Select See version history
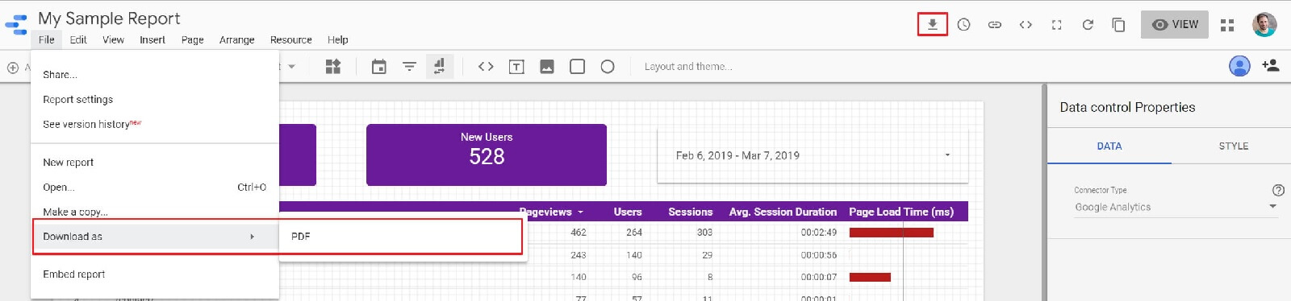Screen dimensions: 1291x301 click(x=155, y=124)
